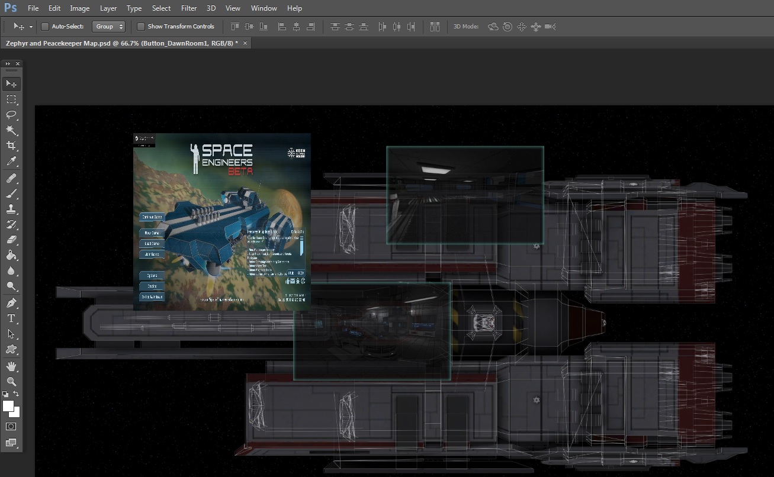Toggle Show Transform Controls checkbox
The width and height of the screenshot is (774, 477).
pyautogui.click(x=140, y=27)
